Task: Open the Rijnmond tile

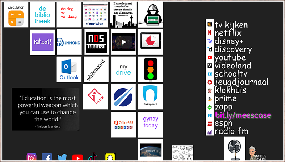Action: point(69,42)
